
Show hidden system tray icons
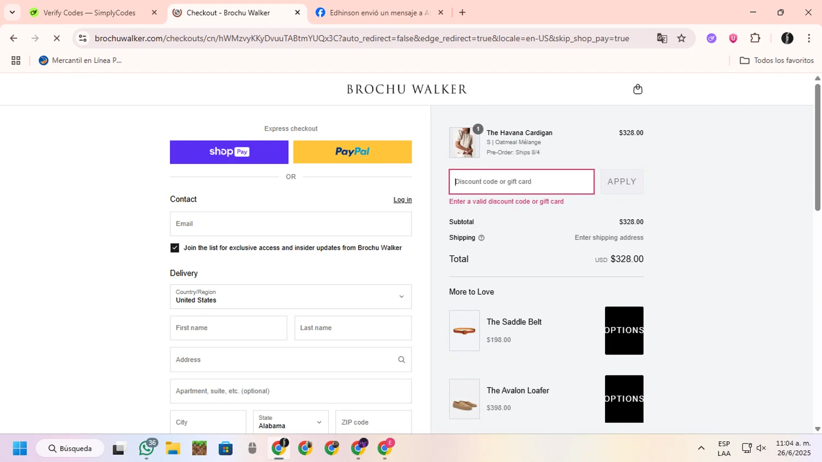701,448
